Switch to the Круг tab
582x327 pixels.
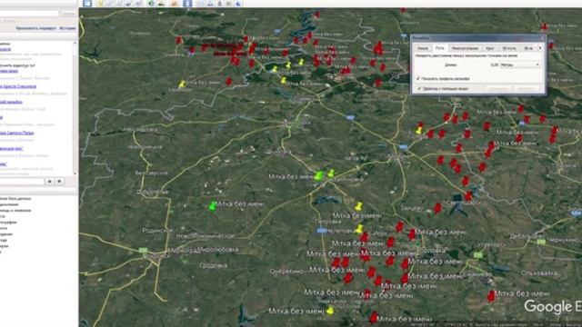490,48
